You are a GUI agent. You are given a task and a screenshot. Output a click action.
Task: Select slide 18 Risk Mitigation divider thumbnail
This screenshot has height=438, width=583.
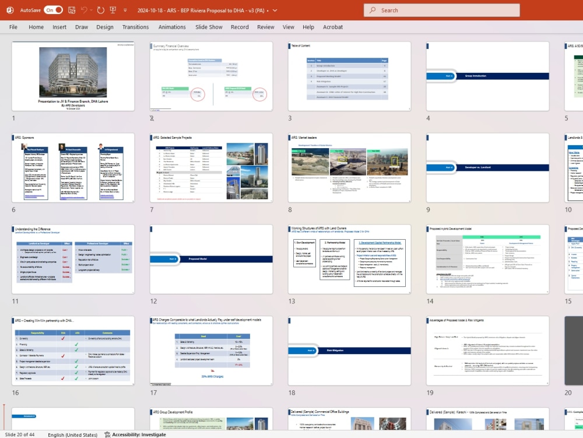349,351
